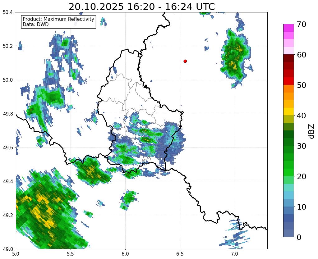Click colorbar tick label 50

pyautogui.click(x=301, y=85)
